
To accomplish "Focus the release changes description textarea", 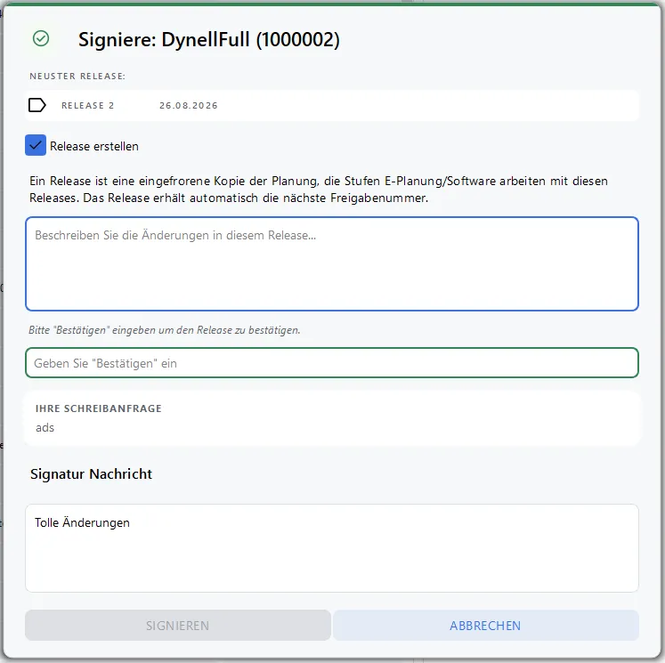I will (332, 263).
